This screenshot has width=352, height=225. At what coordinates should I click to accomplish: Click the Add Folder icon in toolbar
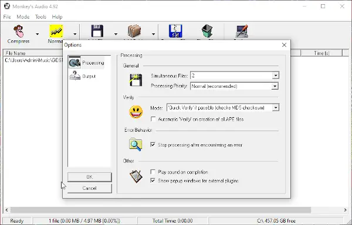(134, 31)
